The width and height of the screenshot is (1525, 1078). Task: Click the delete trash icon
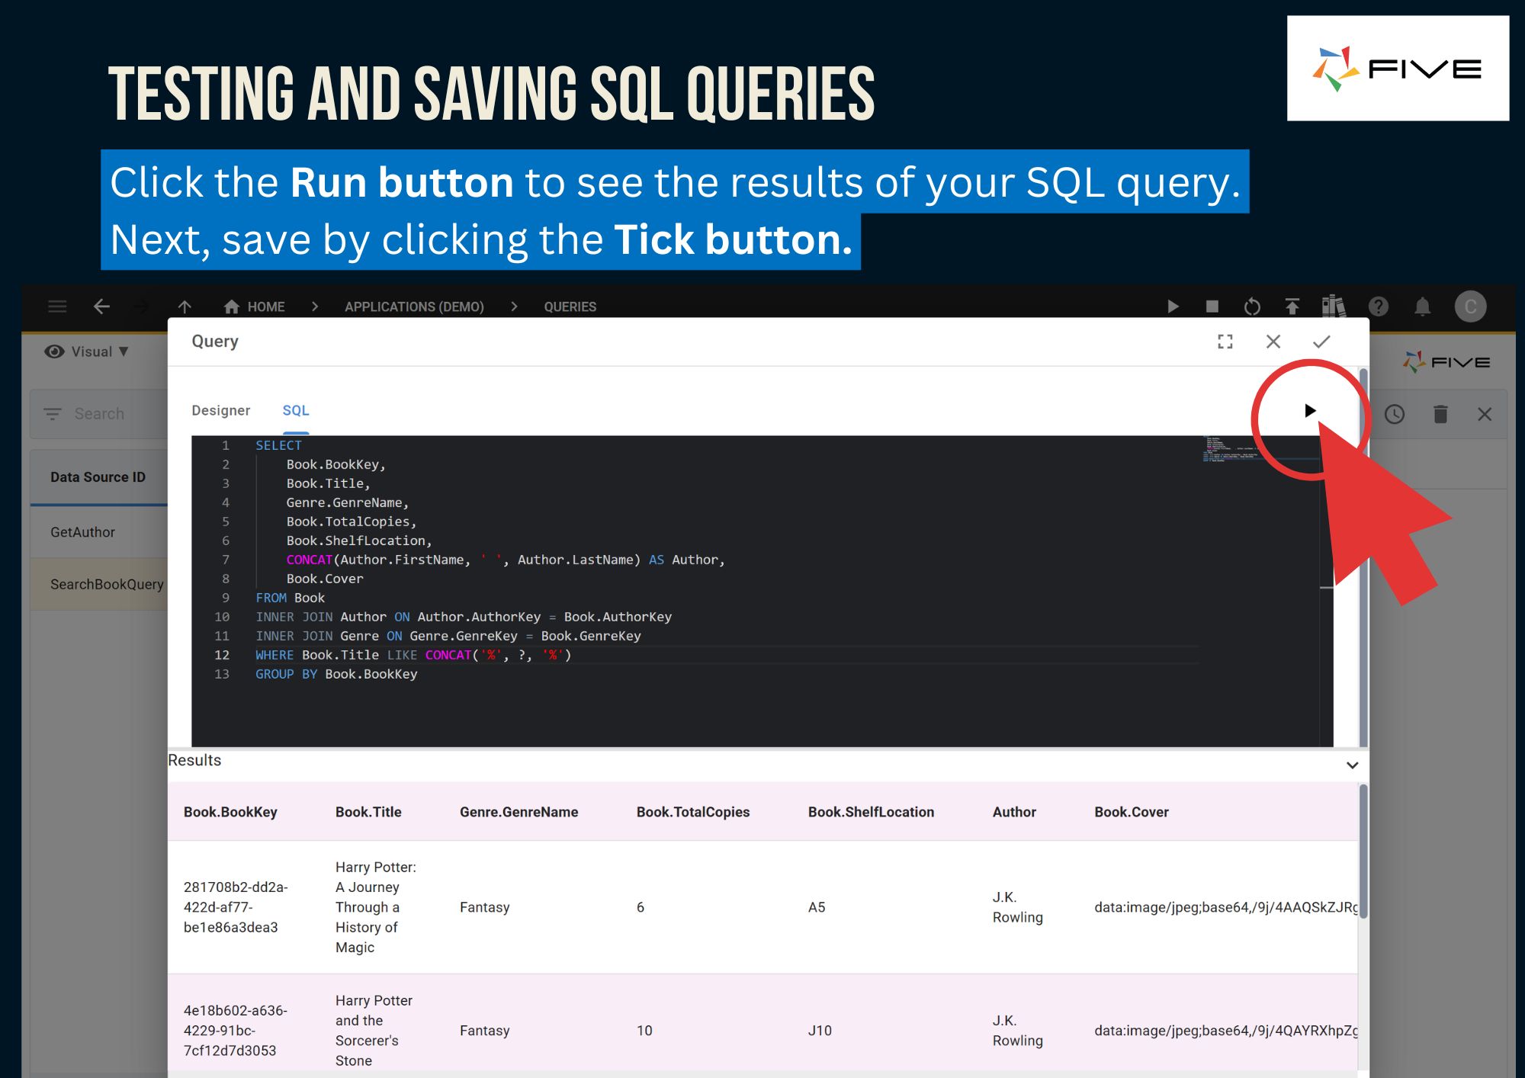pos(1440,414)
